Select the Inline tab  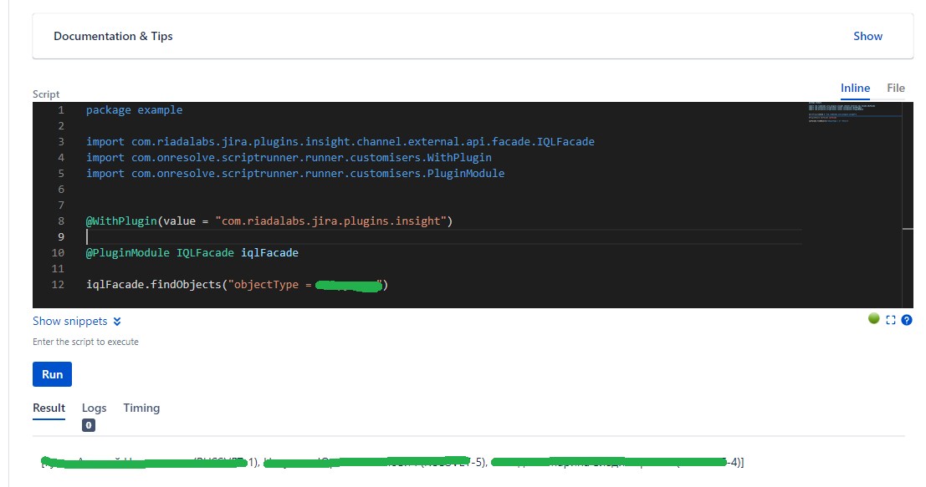[x=855, y=88]
